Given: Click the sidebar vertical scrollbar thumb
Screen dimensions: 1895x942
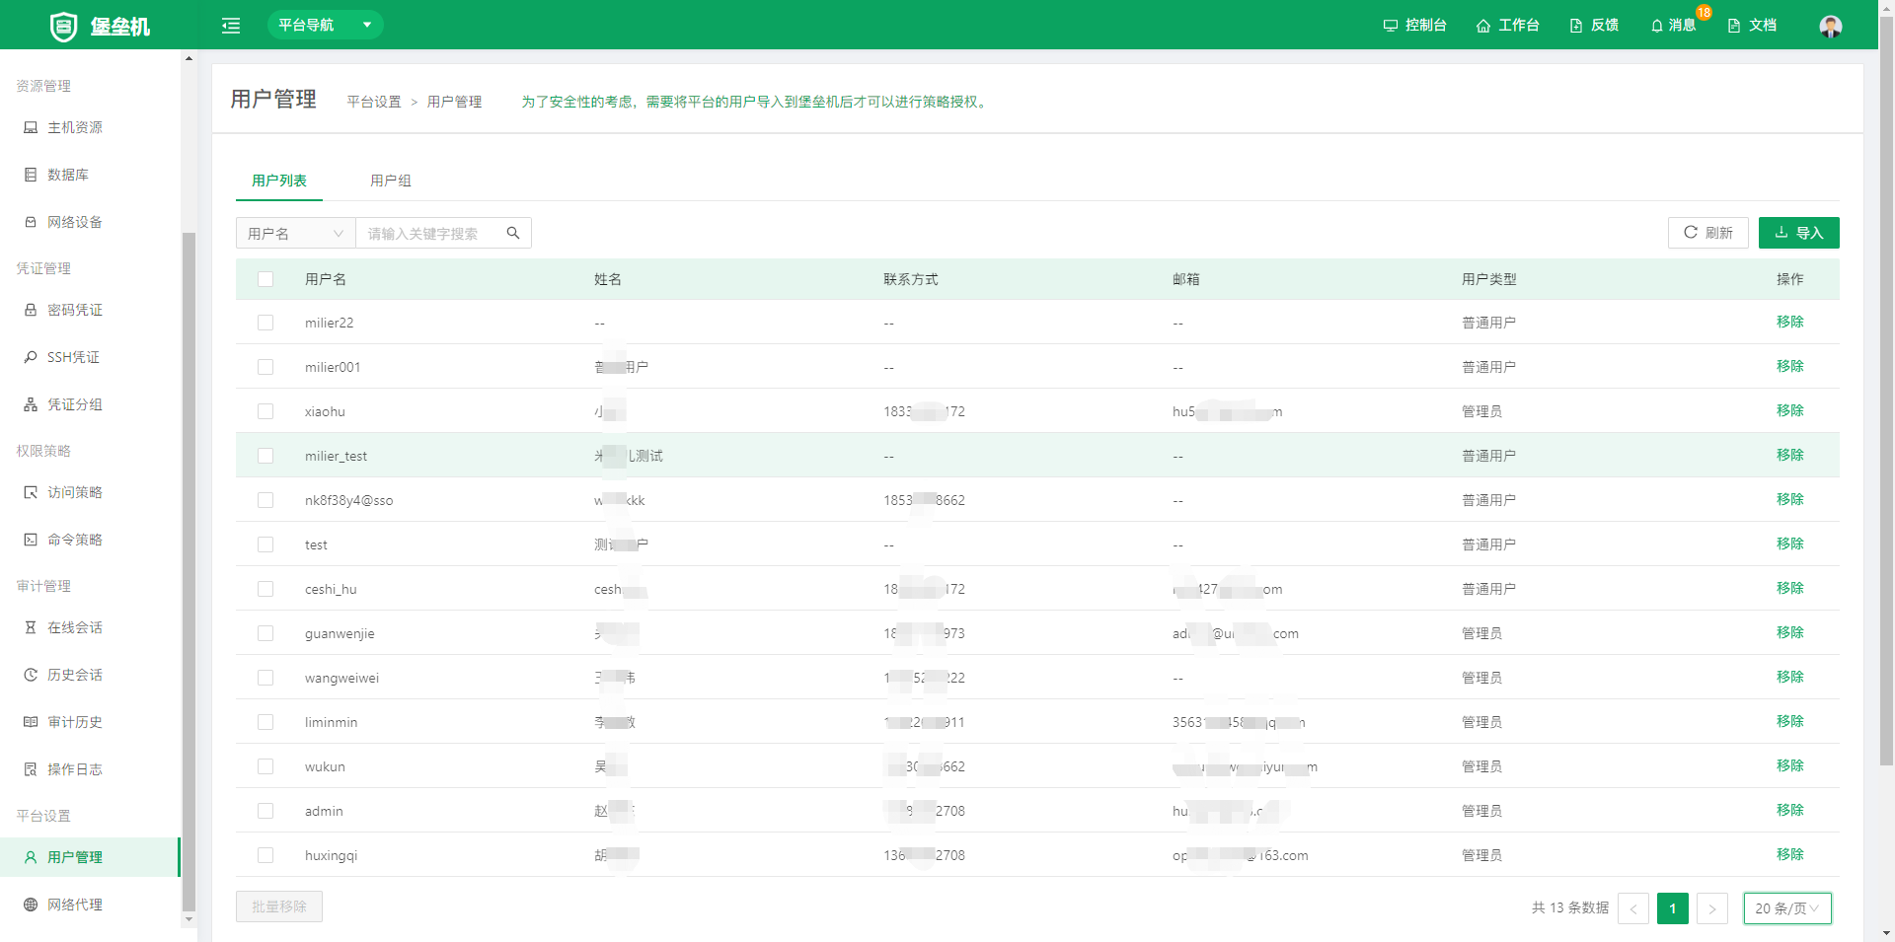Looking at the screenshot, I should [x=189, y=572].
